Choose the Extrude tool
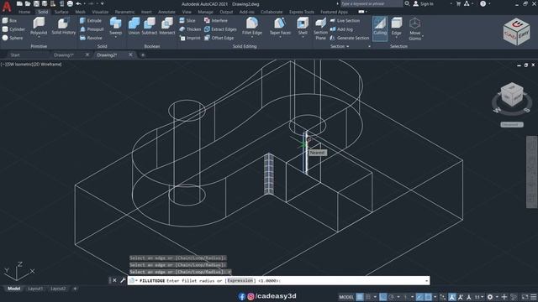This screenshot has width=538, height=302. point(91,20)
